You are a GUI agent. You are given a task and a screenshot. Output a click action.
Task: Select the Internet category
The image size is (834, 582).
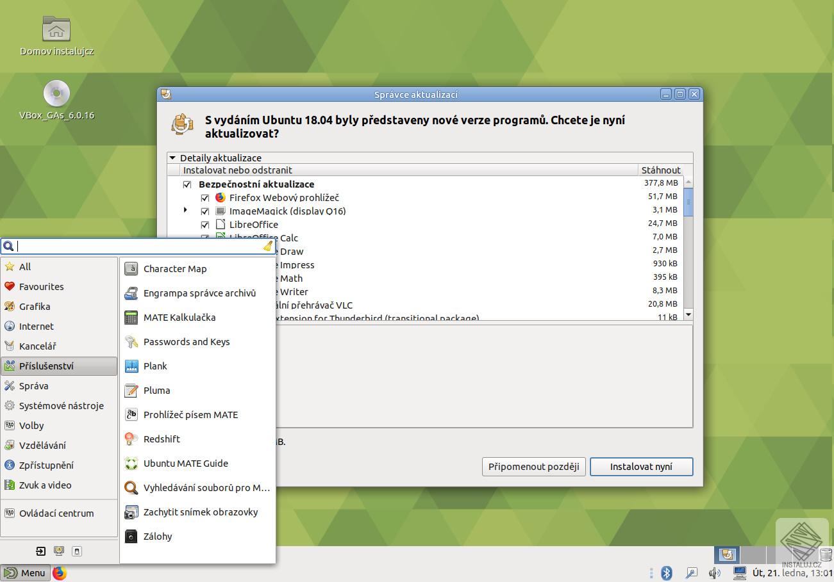(x=59, y=327)
